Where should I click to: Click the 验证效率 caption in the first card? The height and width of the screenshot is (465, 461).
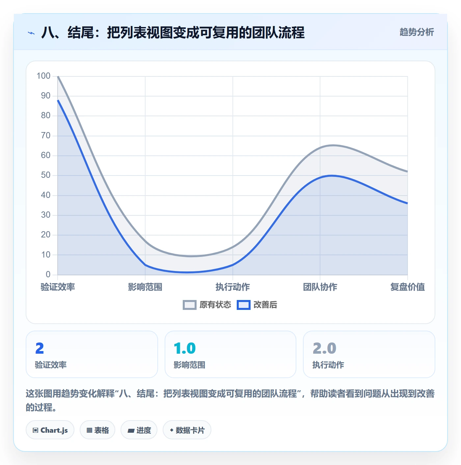[51, 365]
